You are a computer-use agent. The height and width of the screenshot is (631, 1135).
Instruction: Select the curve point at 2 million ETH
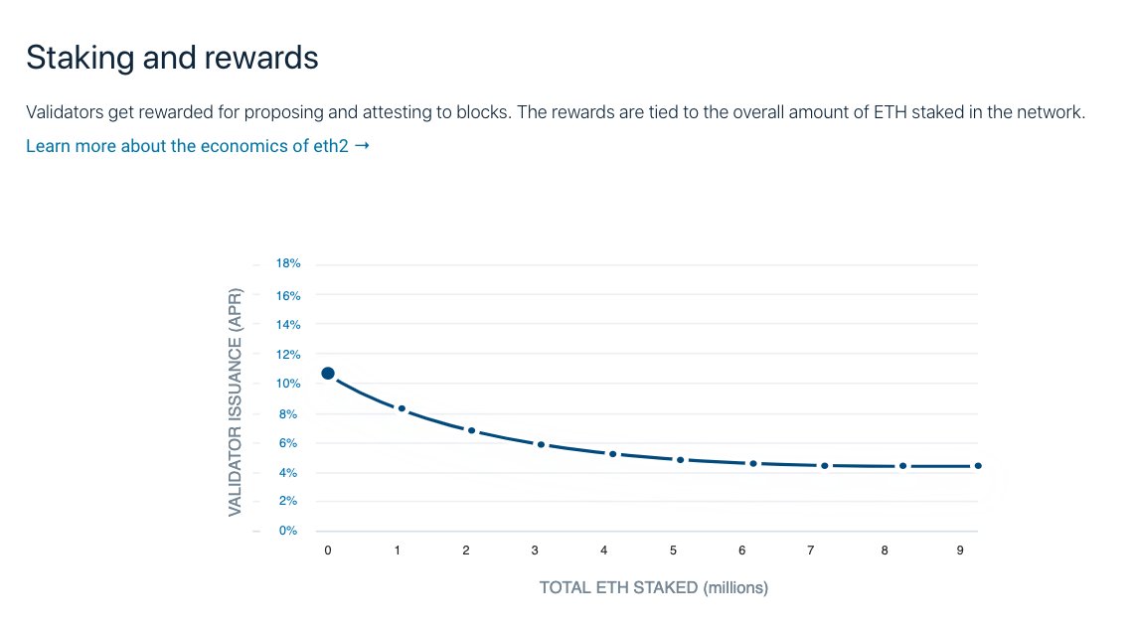[471, 430]
